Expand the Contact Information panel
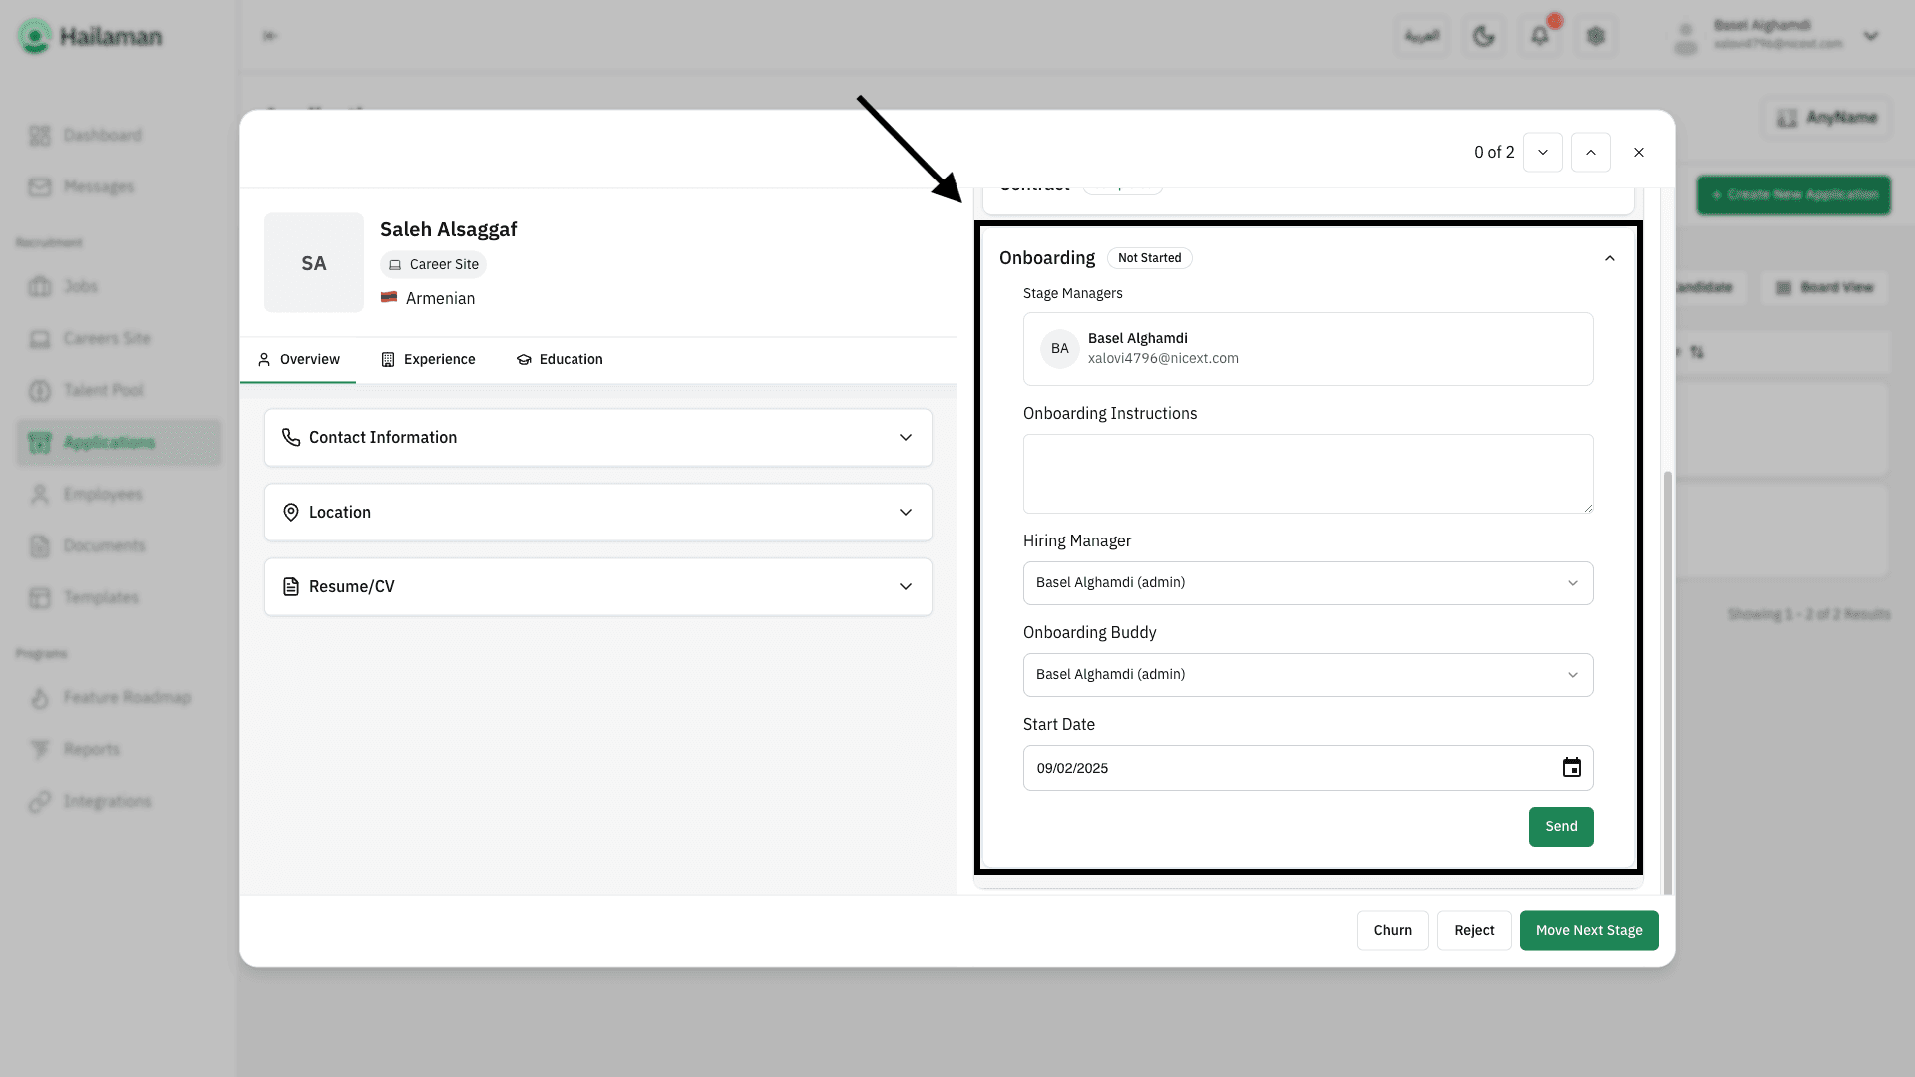The width and height of the screenshot is (1915, 1077). (597, 438)
